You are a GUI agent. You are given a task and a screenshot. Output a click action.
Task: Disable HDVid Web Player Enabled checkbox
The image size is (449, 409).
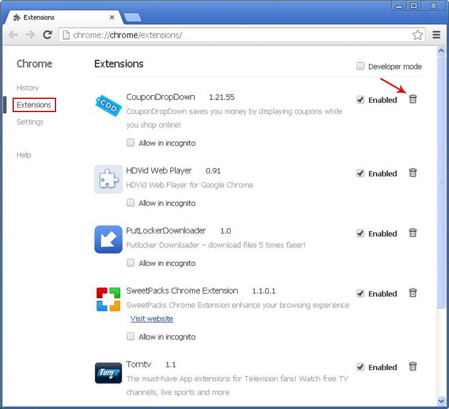tap(361, 173)
